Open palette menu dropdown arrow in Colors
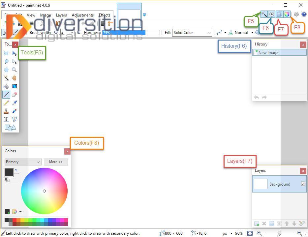Image resolution: width=308 pixels, height=237 pixels. coord(20,212)
